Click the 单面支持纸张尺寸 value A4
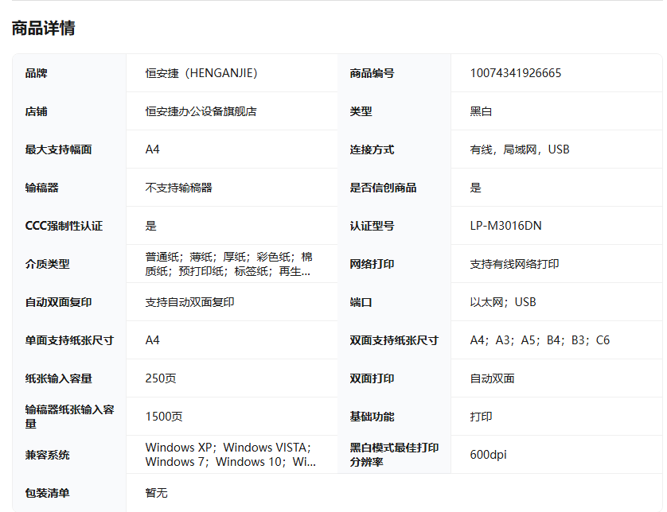This screenshot has width=667, height=512. tap(152, 340)
